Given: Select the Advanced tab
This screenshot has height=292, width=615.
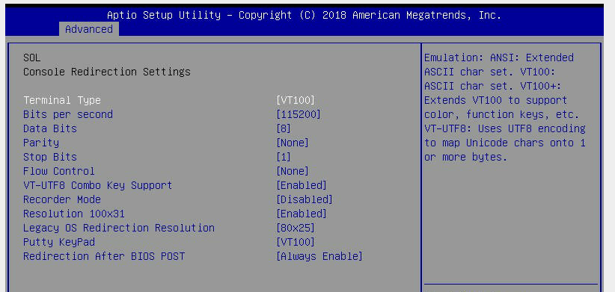Looking at the screenshot, I should click(88, 29).
